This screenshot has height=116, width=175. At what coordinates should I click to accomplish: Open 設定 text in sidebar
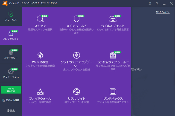pyautogui.click(x=13, y=111)
